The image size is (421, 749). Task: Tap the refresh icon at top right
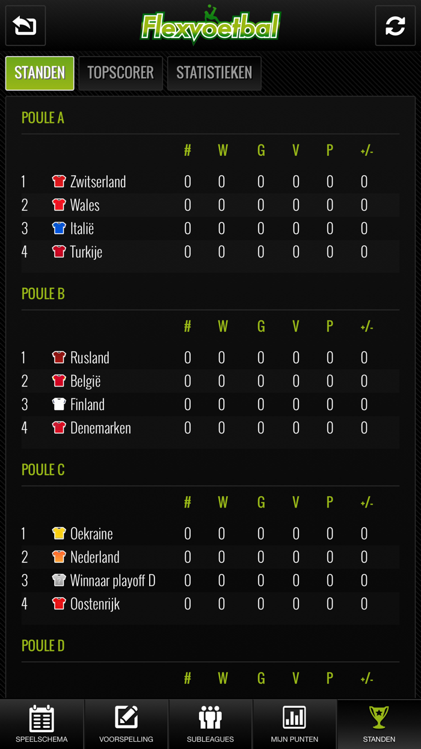396,26
